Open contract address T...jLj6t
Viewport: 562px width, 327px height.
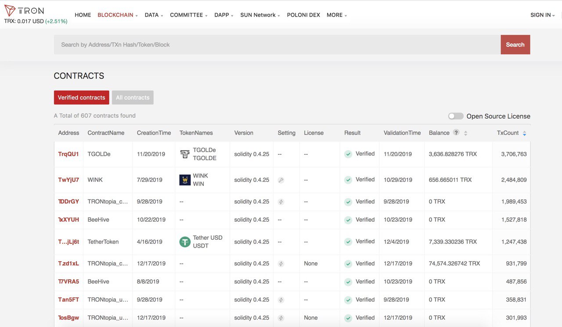[68, 242]
